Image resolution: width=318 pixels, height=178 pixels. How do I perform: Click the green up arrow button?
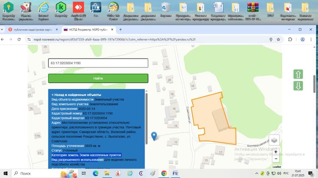pos(298,74)
